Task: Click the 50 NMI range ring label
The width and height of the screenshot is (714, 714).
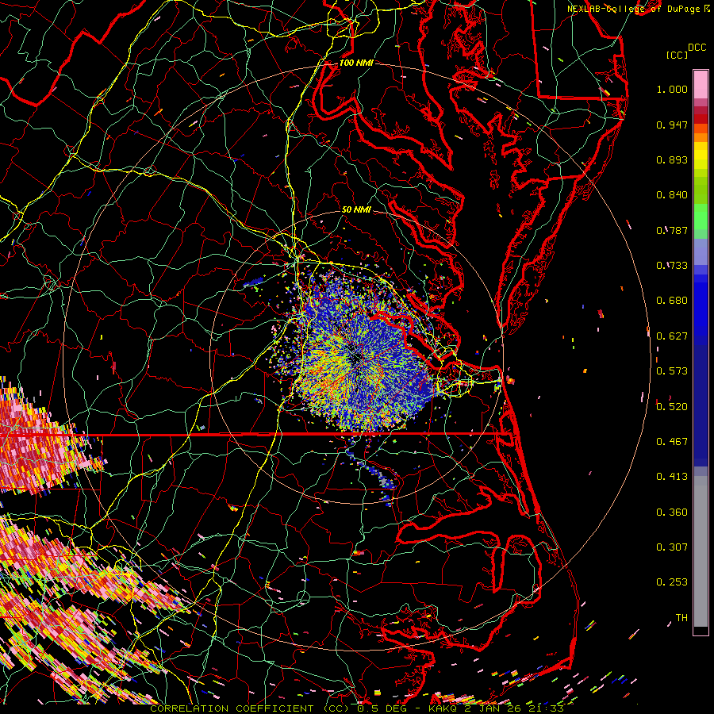Action: coord(356,210)
